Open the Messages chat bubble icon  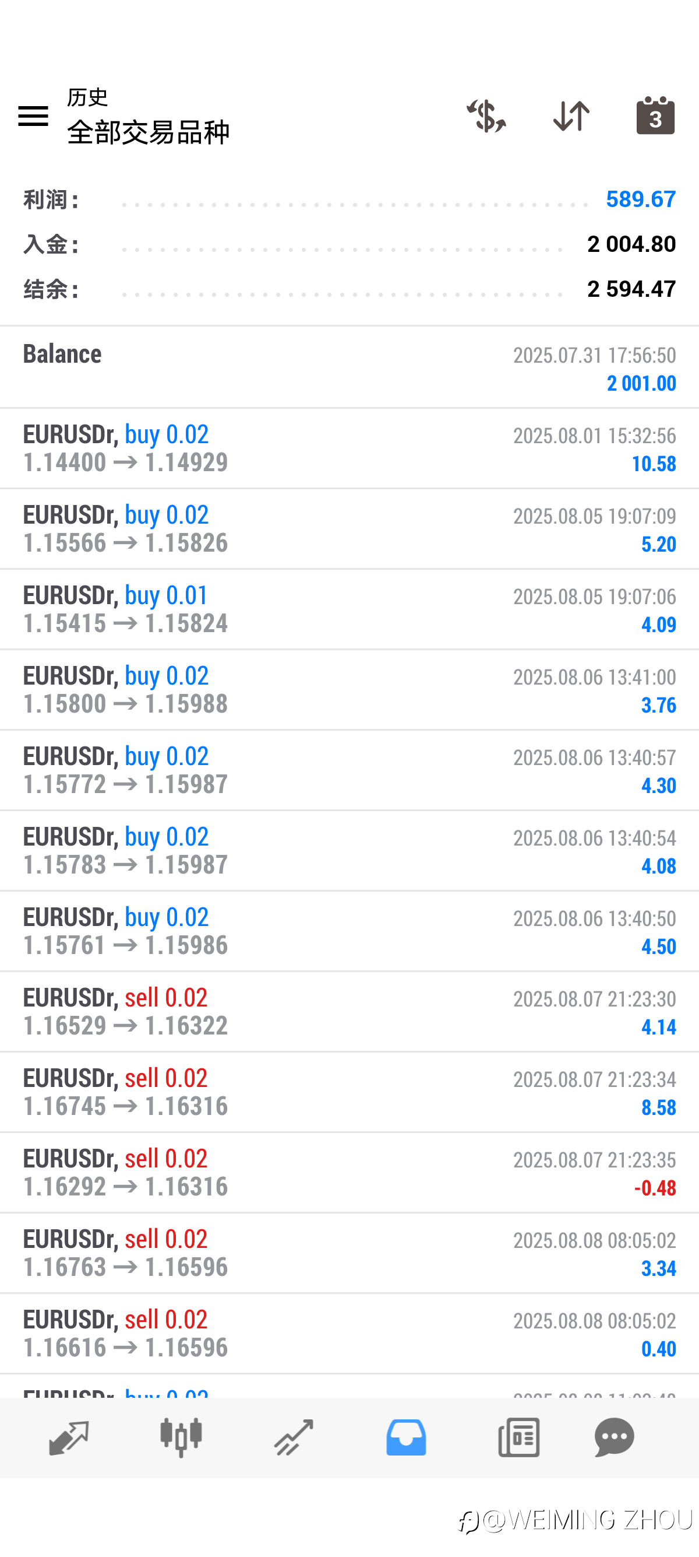[x=615, y=1437]
